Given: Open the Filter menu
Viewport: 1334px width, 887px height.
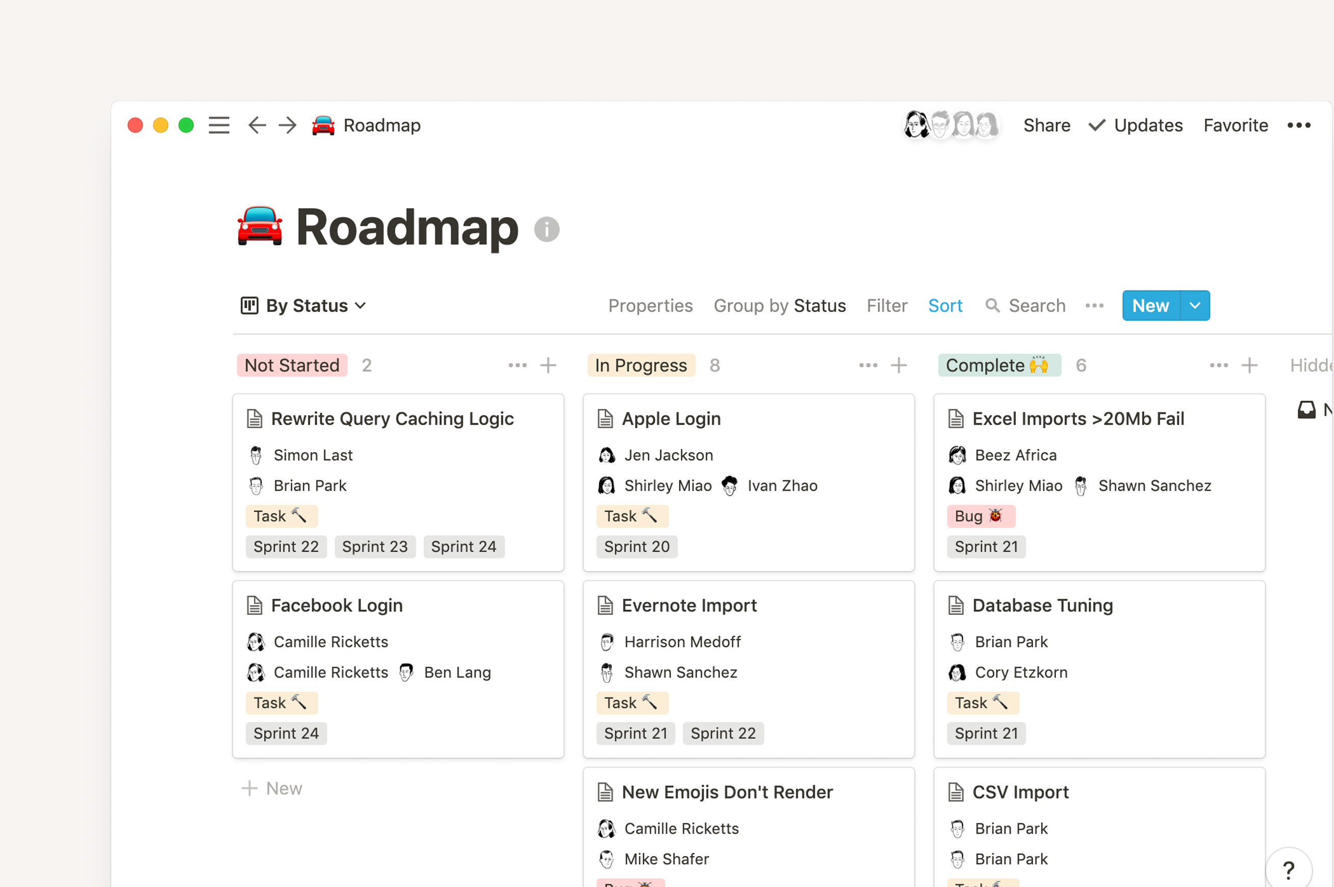Looking at the screenshot, I should tap(886, 305).
